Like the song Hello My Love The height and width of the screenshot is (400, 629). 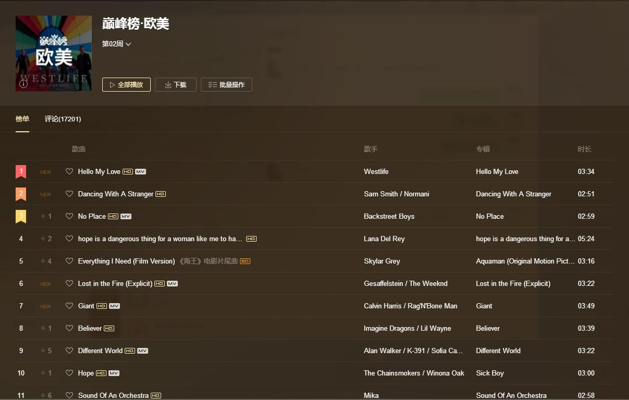pos(69,171)
